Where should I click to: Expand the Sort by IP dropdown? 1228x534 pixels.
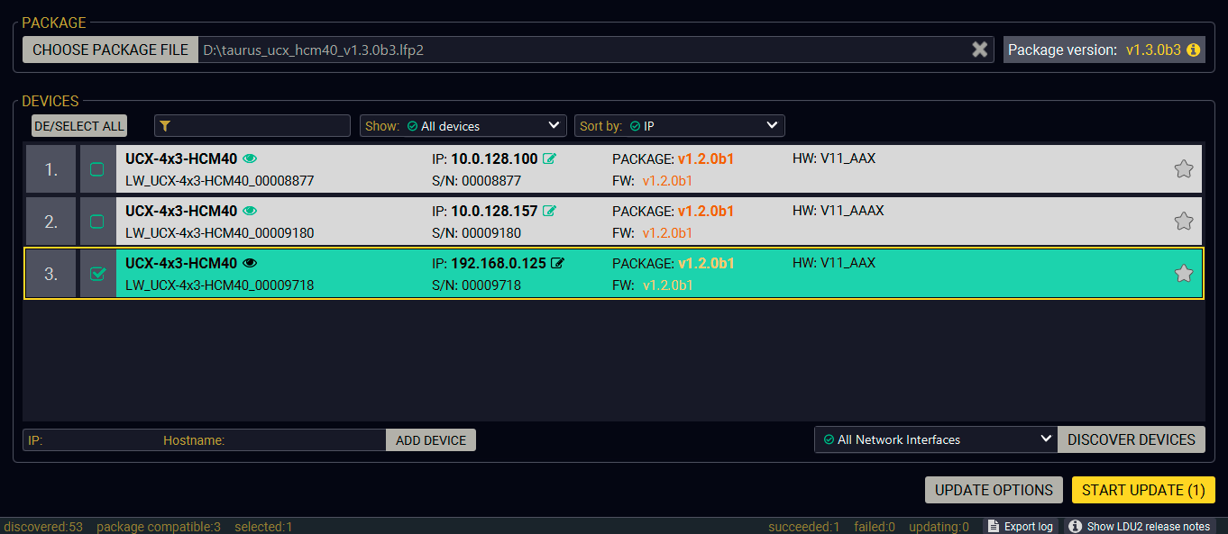[x=680, y=126]
